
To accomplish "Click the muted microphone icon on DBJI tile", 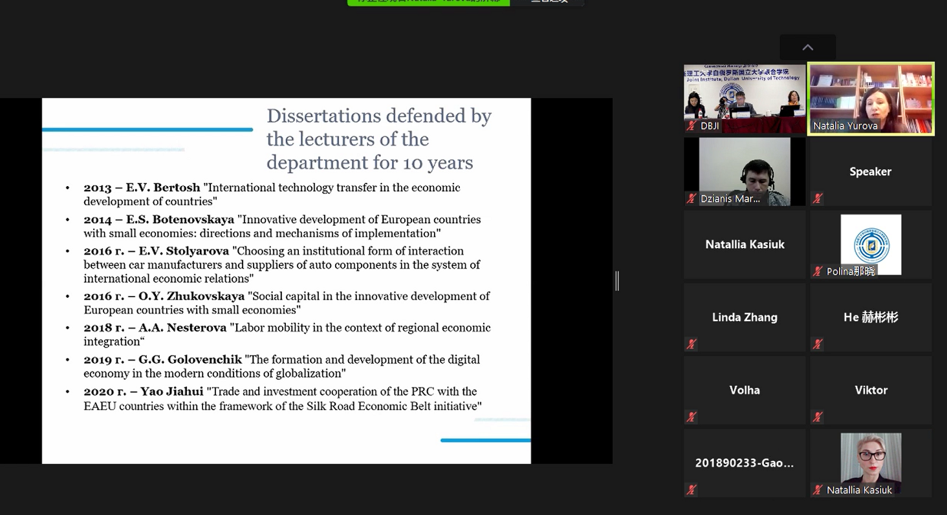I will point(691,126).
